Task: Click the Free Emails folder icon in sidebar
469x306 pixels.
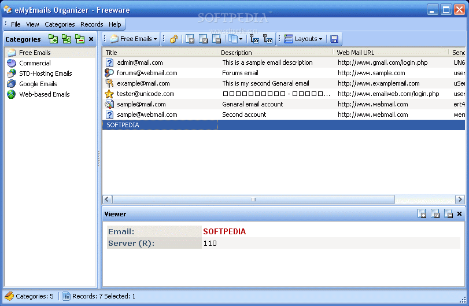Action: click(x=12, y=53)
